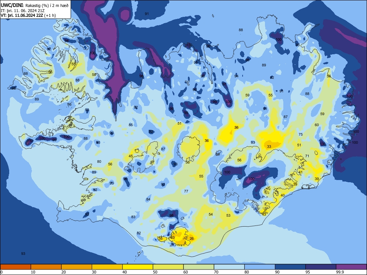The width and height of the screenshot is (367, 275).
Task: Click the '82' humidity value near the south coast
Action: 139,233
